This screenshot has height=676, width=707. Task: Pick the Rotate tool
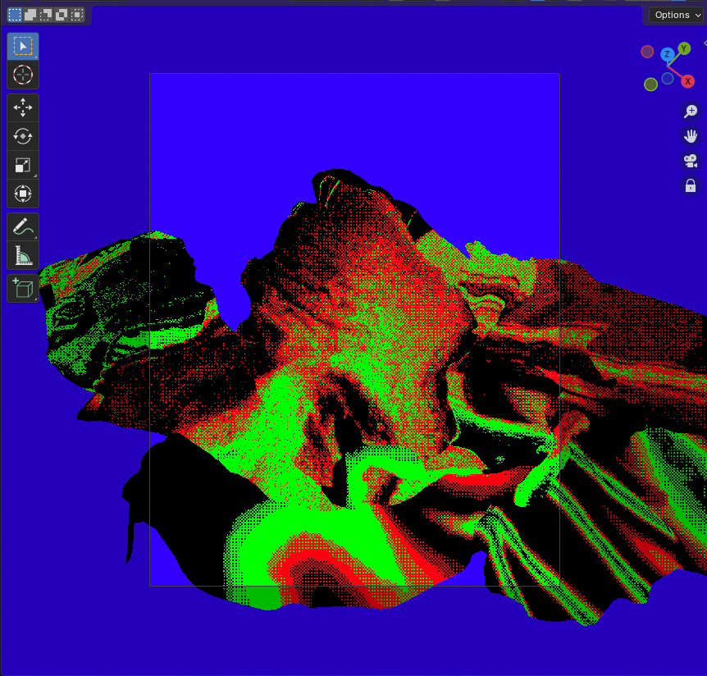coord(22,136)
